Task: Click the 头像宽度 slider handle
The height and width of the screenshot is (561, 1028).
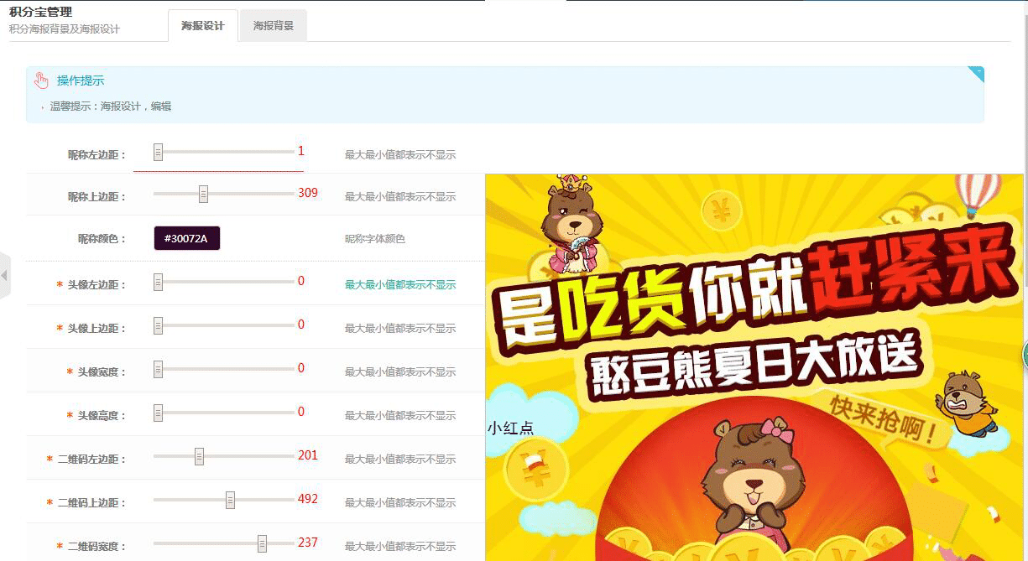Action: pos(158,369)
